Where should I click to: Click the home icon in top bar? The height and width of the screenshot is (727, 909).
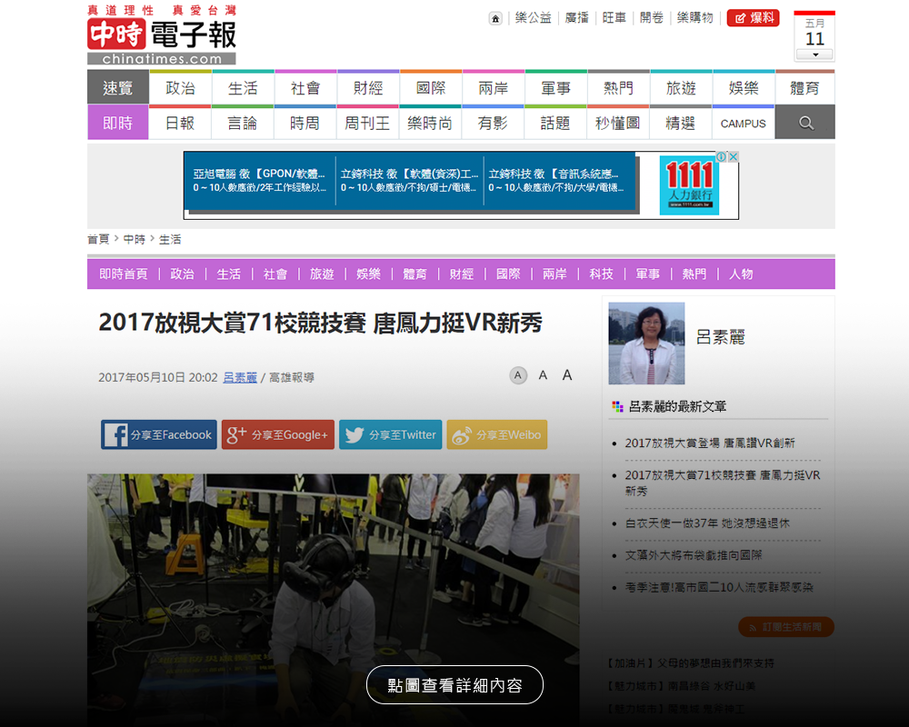[495, 18]
